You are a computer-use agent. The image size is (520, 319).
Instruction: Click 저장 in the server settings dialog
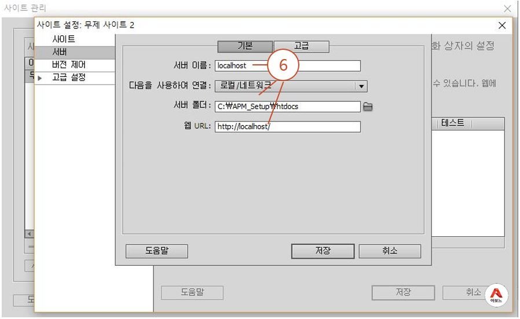click(323, 251)
